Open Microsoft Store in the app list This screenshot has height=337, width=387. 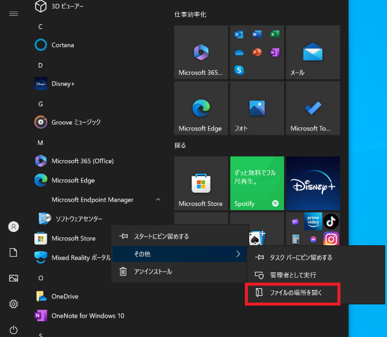click(65, 239)
